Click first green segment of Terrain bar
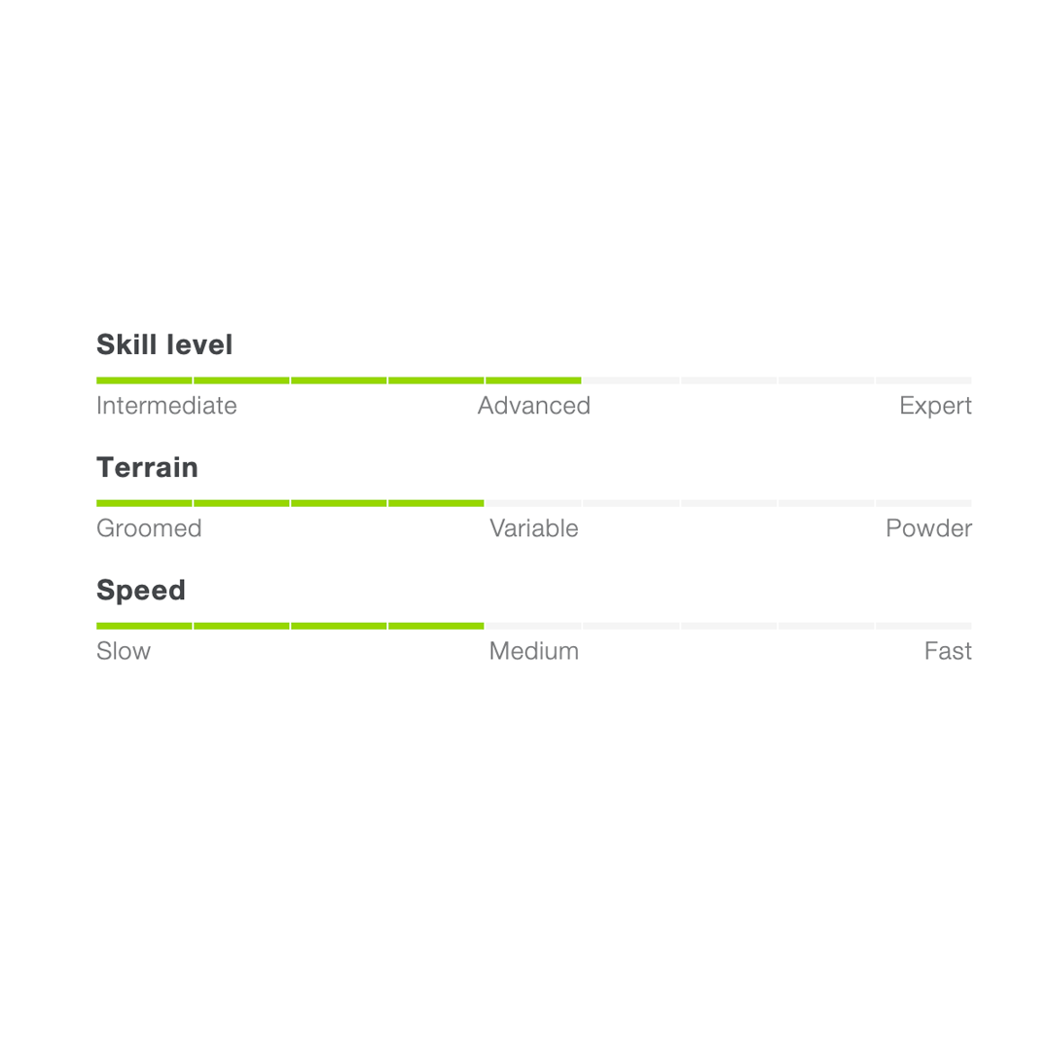The height and width of the screenshot is (1047, 1047). tap(144, 503)
